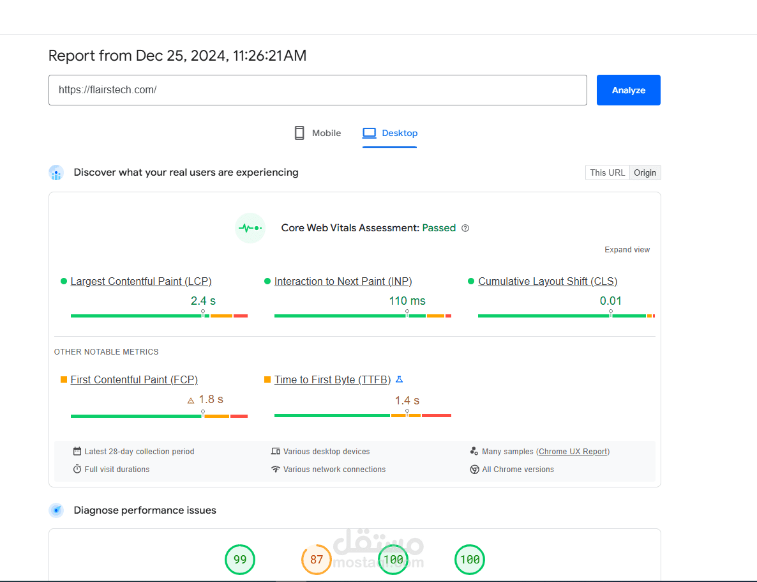Click the Passed assessment status text
757x582 pixels.
(439, 227)
